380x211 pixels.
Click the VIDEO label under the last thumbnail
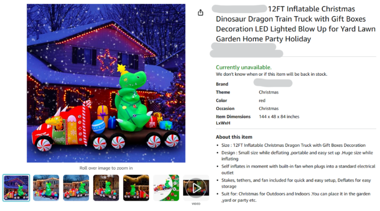click(196, 204)
